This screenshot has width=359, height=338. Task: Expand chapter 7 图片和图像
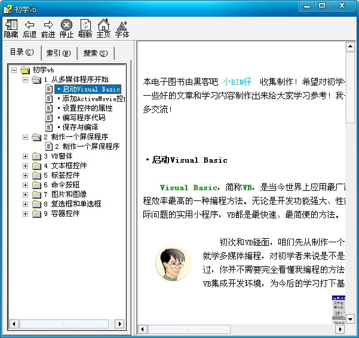[x=26, y=194]
